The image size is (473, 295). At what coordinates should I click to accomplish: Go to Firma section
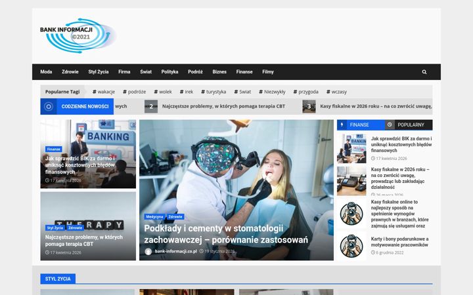click(x=124, y=71)
